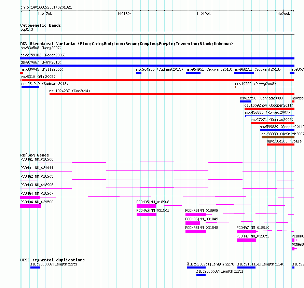Click the PCDHA7|NM_018910 magenta exon block
Screen dimensions: 304x288
[x=246, y=232]
